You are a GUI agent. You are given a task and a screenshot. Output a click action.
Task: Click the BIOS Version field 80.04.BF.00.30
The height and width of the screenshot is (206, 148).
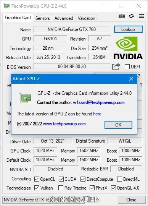(72, 67)
